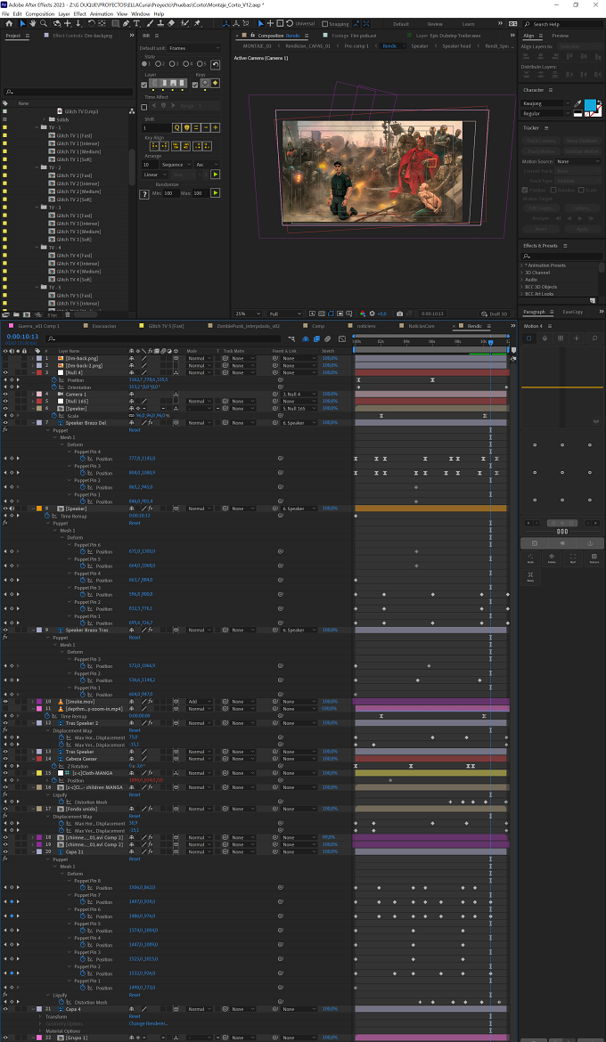Toggle the Rift Time Affect checkbox

tap(143, 106)
